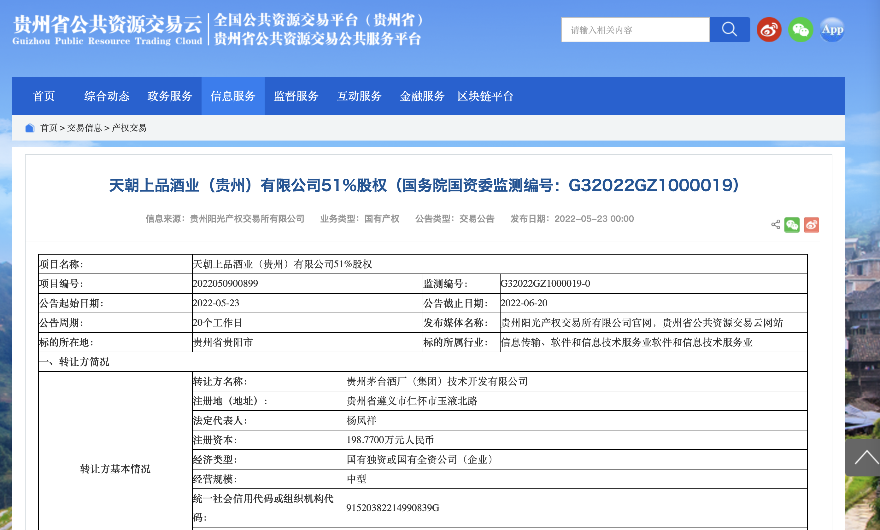Select the 信息服务 navigation tab

(x=232, y=96)
